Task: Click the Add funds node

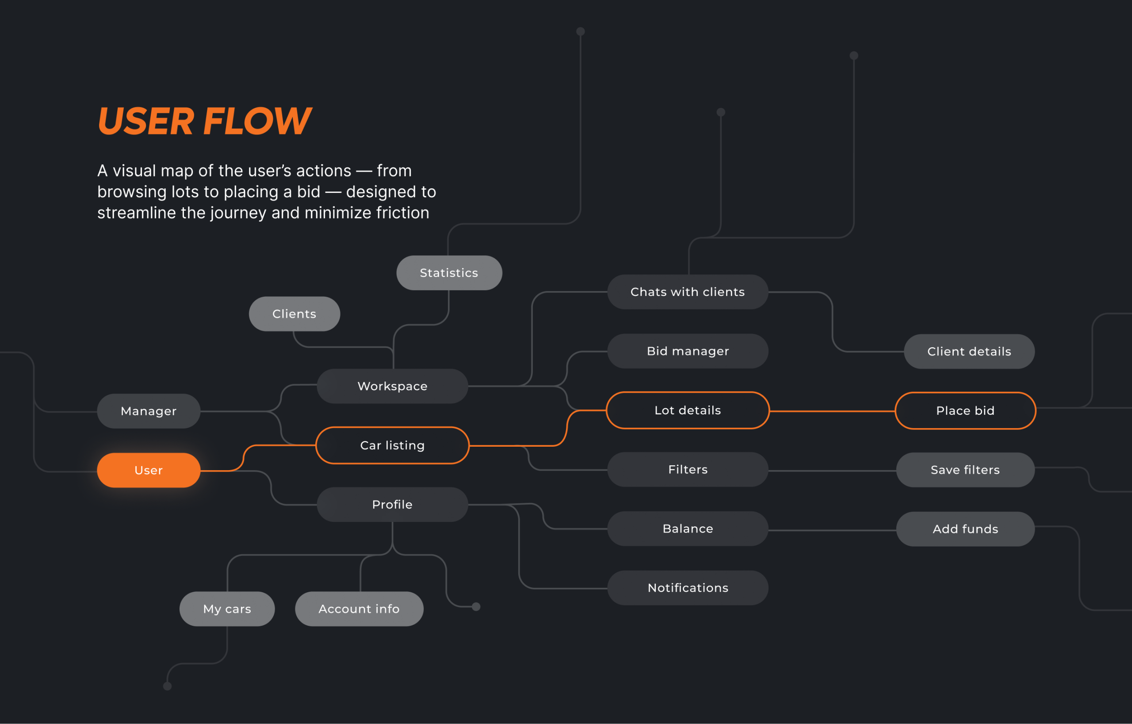Action: (965, 529)
